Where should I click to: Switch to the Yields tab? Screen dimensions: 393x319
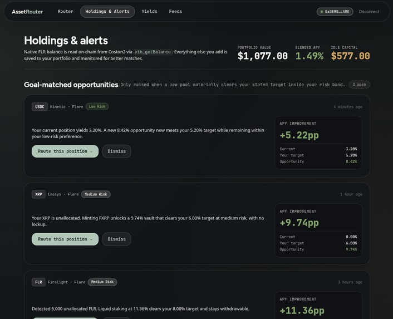(149, 12)
